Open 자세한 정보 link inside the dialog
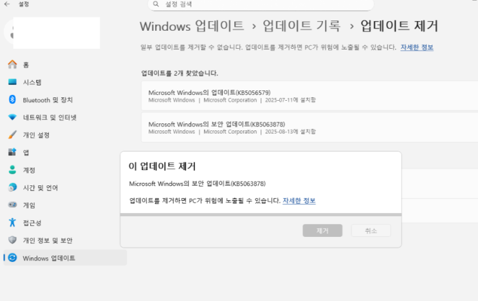 tap(299, 201)
